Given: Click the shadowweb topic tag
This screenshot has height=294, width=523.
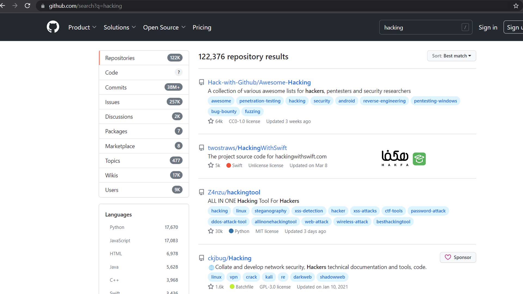Looking at the screenshot, I should 332,277.
